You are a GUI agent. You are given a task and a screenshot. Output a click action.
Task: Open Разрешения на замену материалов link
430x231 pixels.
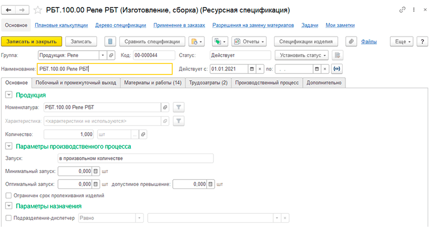253,25
